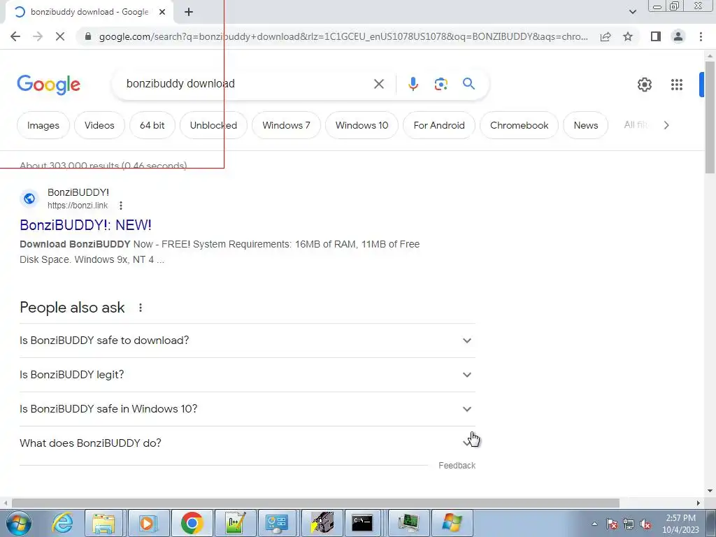
Task: Open the Command Prompt taskbar icon
Action: tap(363, 523)
